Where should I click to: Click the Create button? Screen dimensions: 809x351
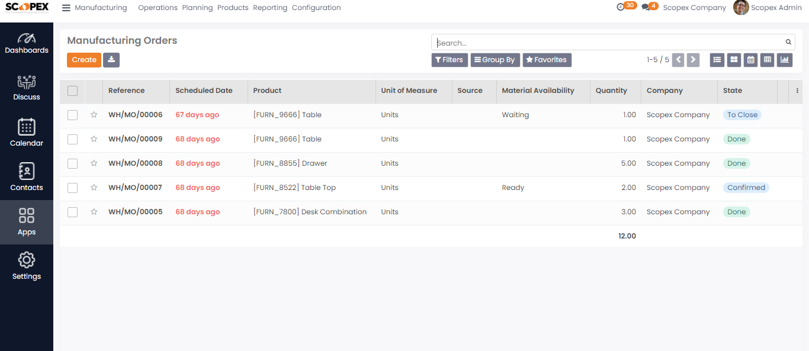point(84,60)
